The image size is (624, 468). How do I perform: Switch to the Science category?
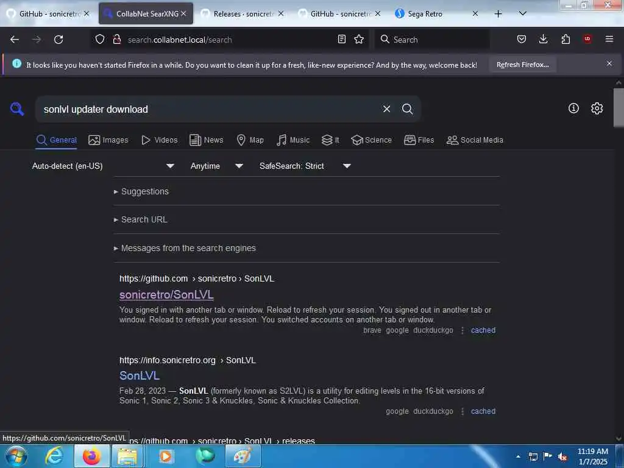point(371,140)
